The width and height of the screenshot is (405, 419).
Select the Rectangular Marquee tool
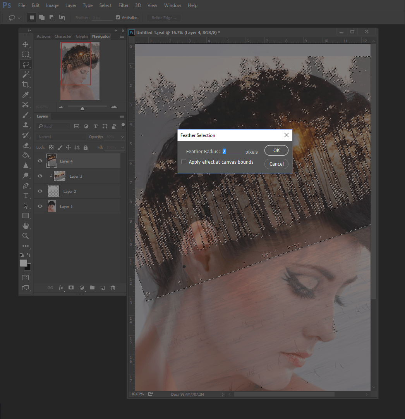coord(26,54)
